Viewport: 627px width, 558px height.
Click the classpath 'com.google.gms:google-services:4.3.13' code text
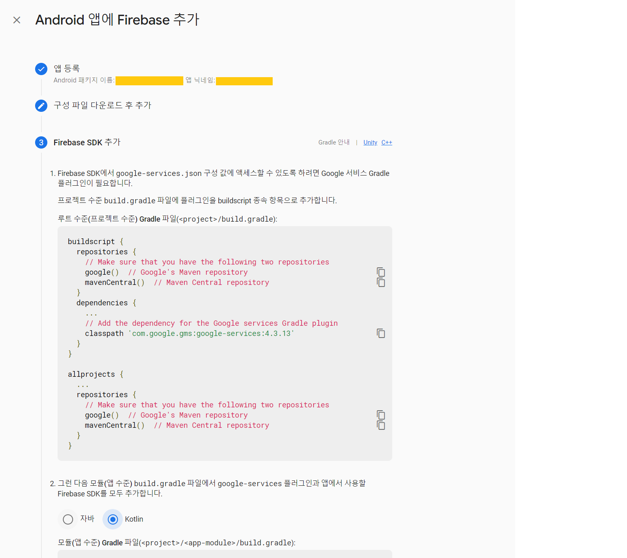coord(190,333)
